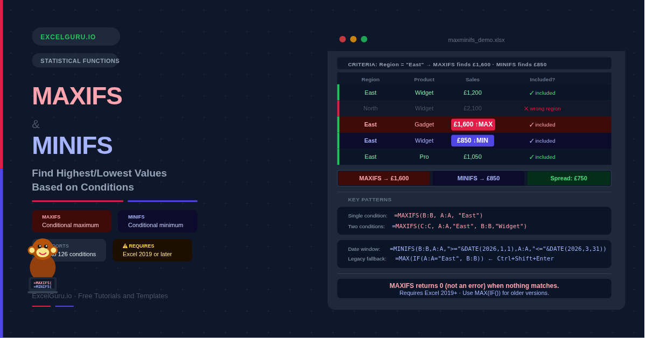Click the checkmark in the £1,200 Widget row
The height and width of the screenshot is (338, 646).
(x=531, y=93)
